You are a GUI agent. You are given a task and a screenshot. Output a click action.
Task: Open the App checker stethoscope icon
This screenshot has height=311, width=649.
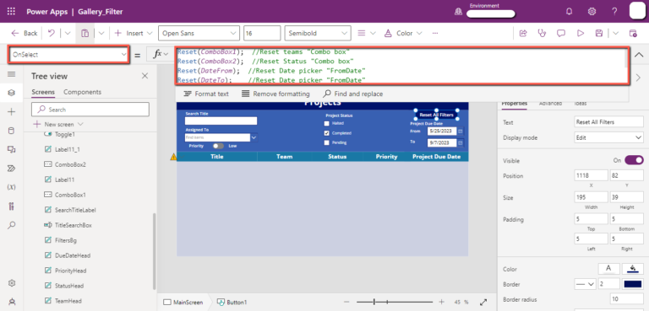point(542,33)
